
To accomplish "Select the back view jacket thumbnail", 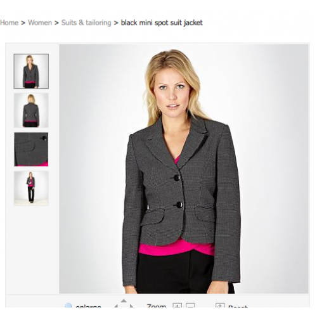I will point(31,110).
